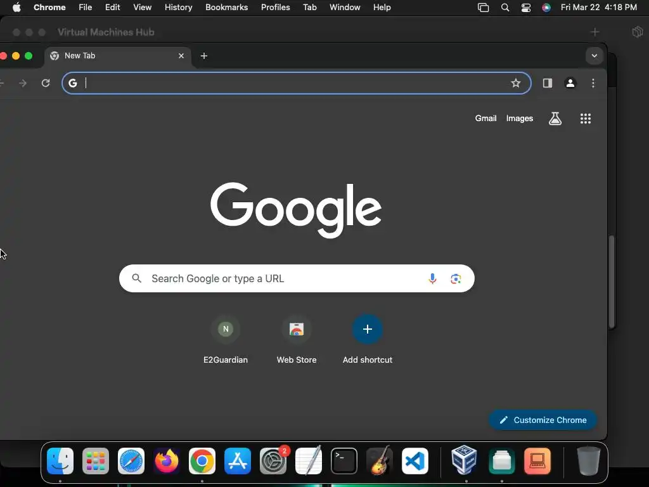Open Launchpad from the Dock
The height and width of the screenshot is (487, 649).
(96, 461)
